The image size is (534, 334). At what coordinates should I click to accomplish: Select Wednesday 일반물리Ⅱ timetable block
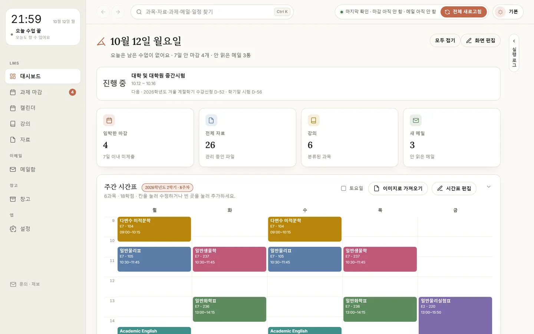point(305,259)
